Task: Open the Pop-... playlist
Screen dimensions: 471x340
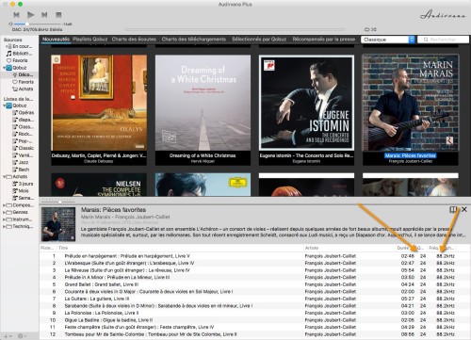Action: (x=24, y=141)
